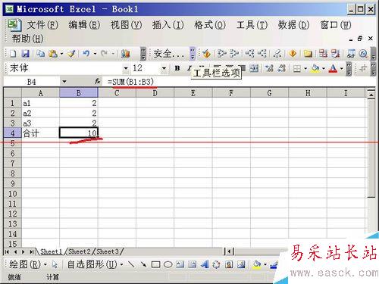Click the Trace Error diamond icon
The width and height of the screenshot is (379, 284).
click(x=293, y=54)
